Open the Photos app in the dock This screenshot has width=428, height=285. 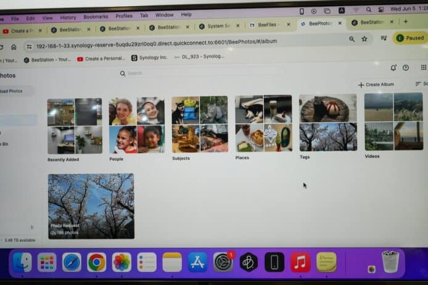(x=121, y=262)
